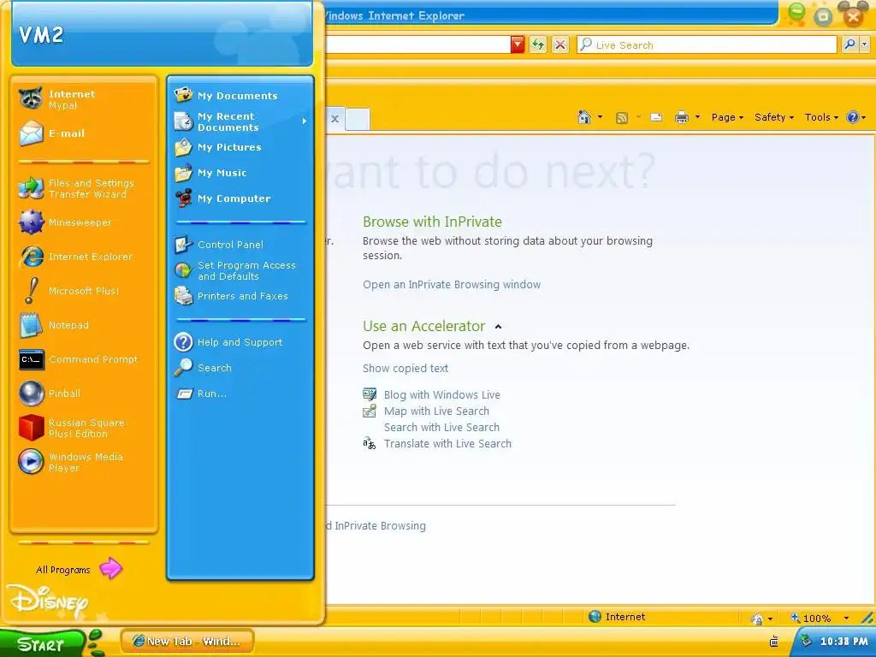Image resolution: width=876 pixels, height=657 pixels.
Task: Click in the Live Search input field
Action: [x=707, y=44]
